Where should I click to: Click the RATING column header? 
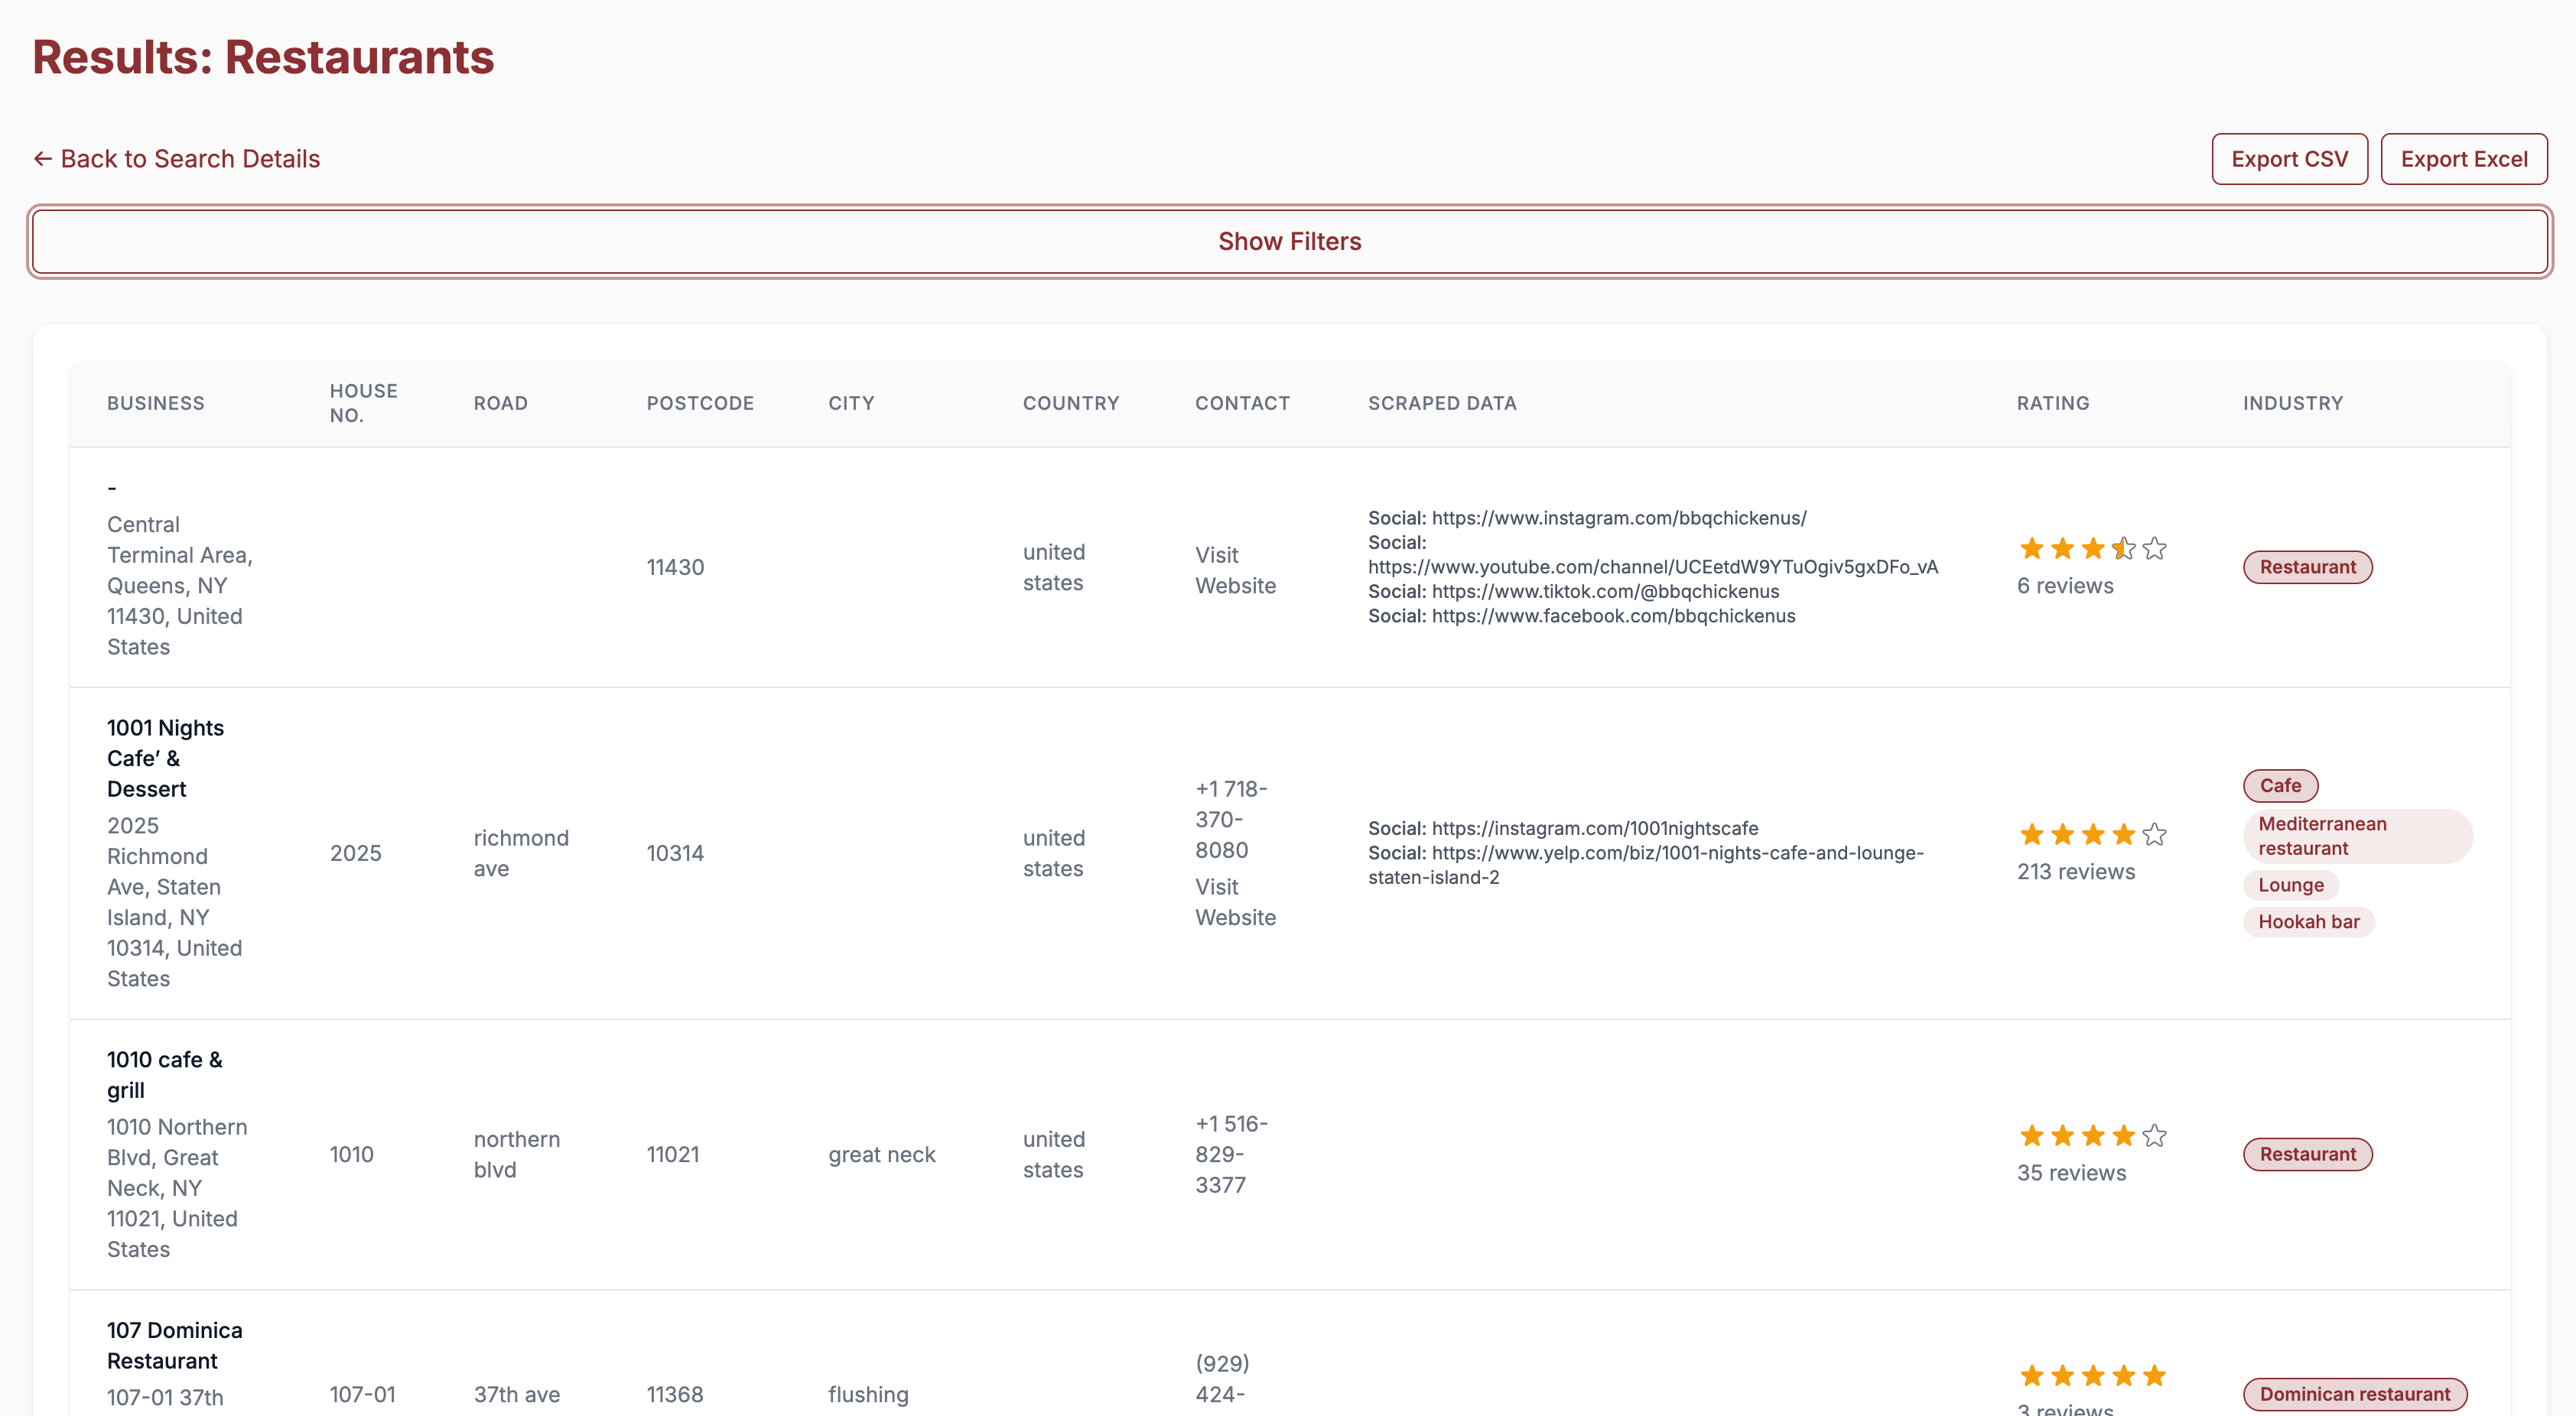pos(2052,403)
